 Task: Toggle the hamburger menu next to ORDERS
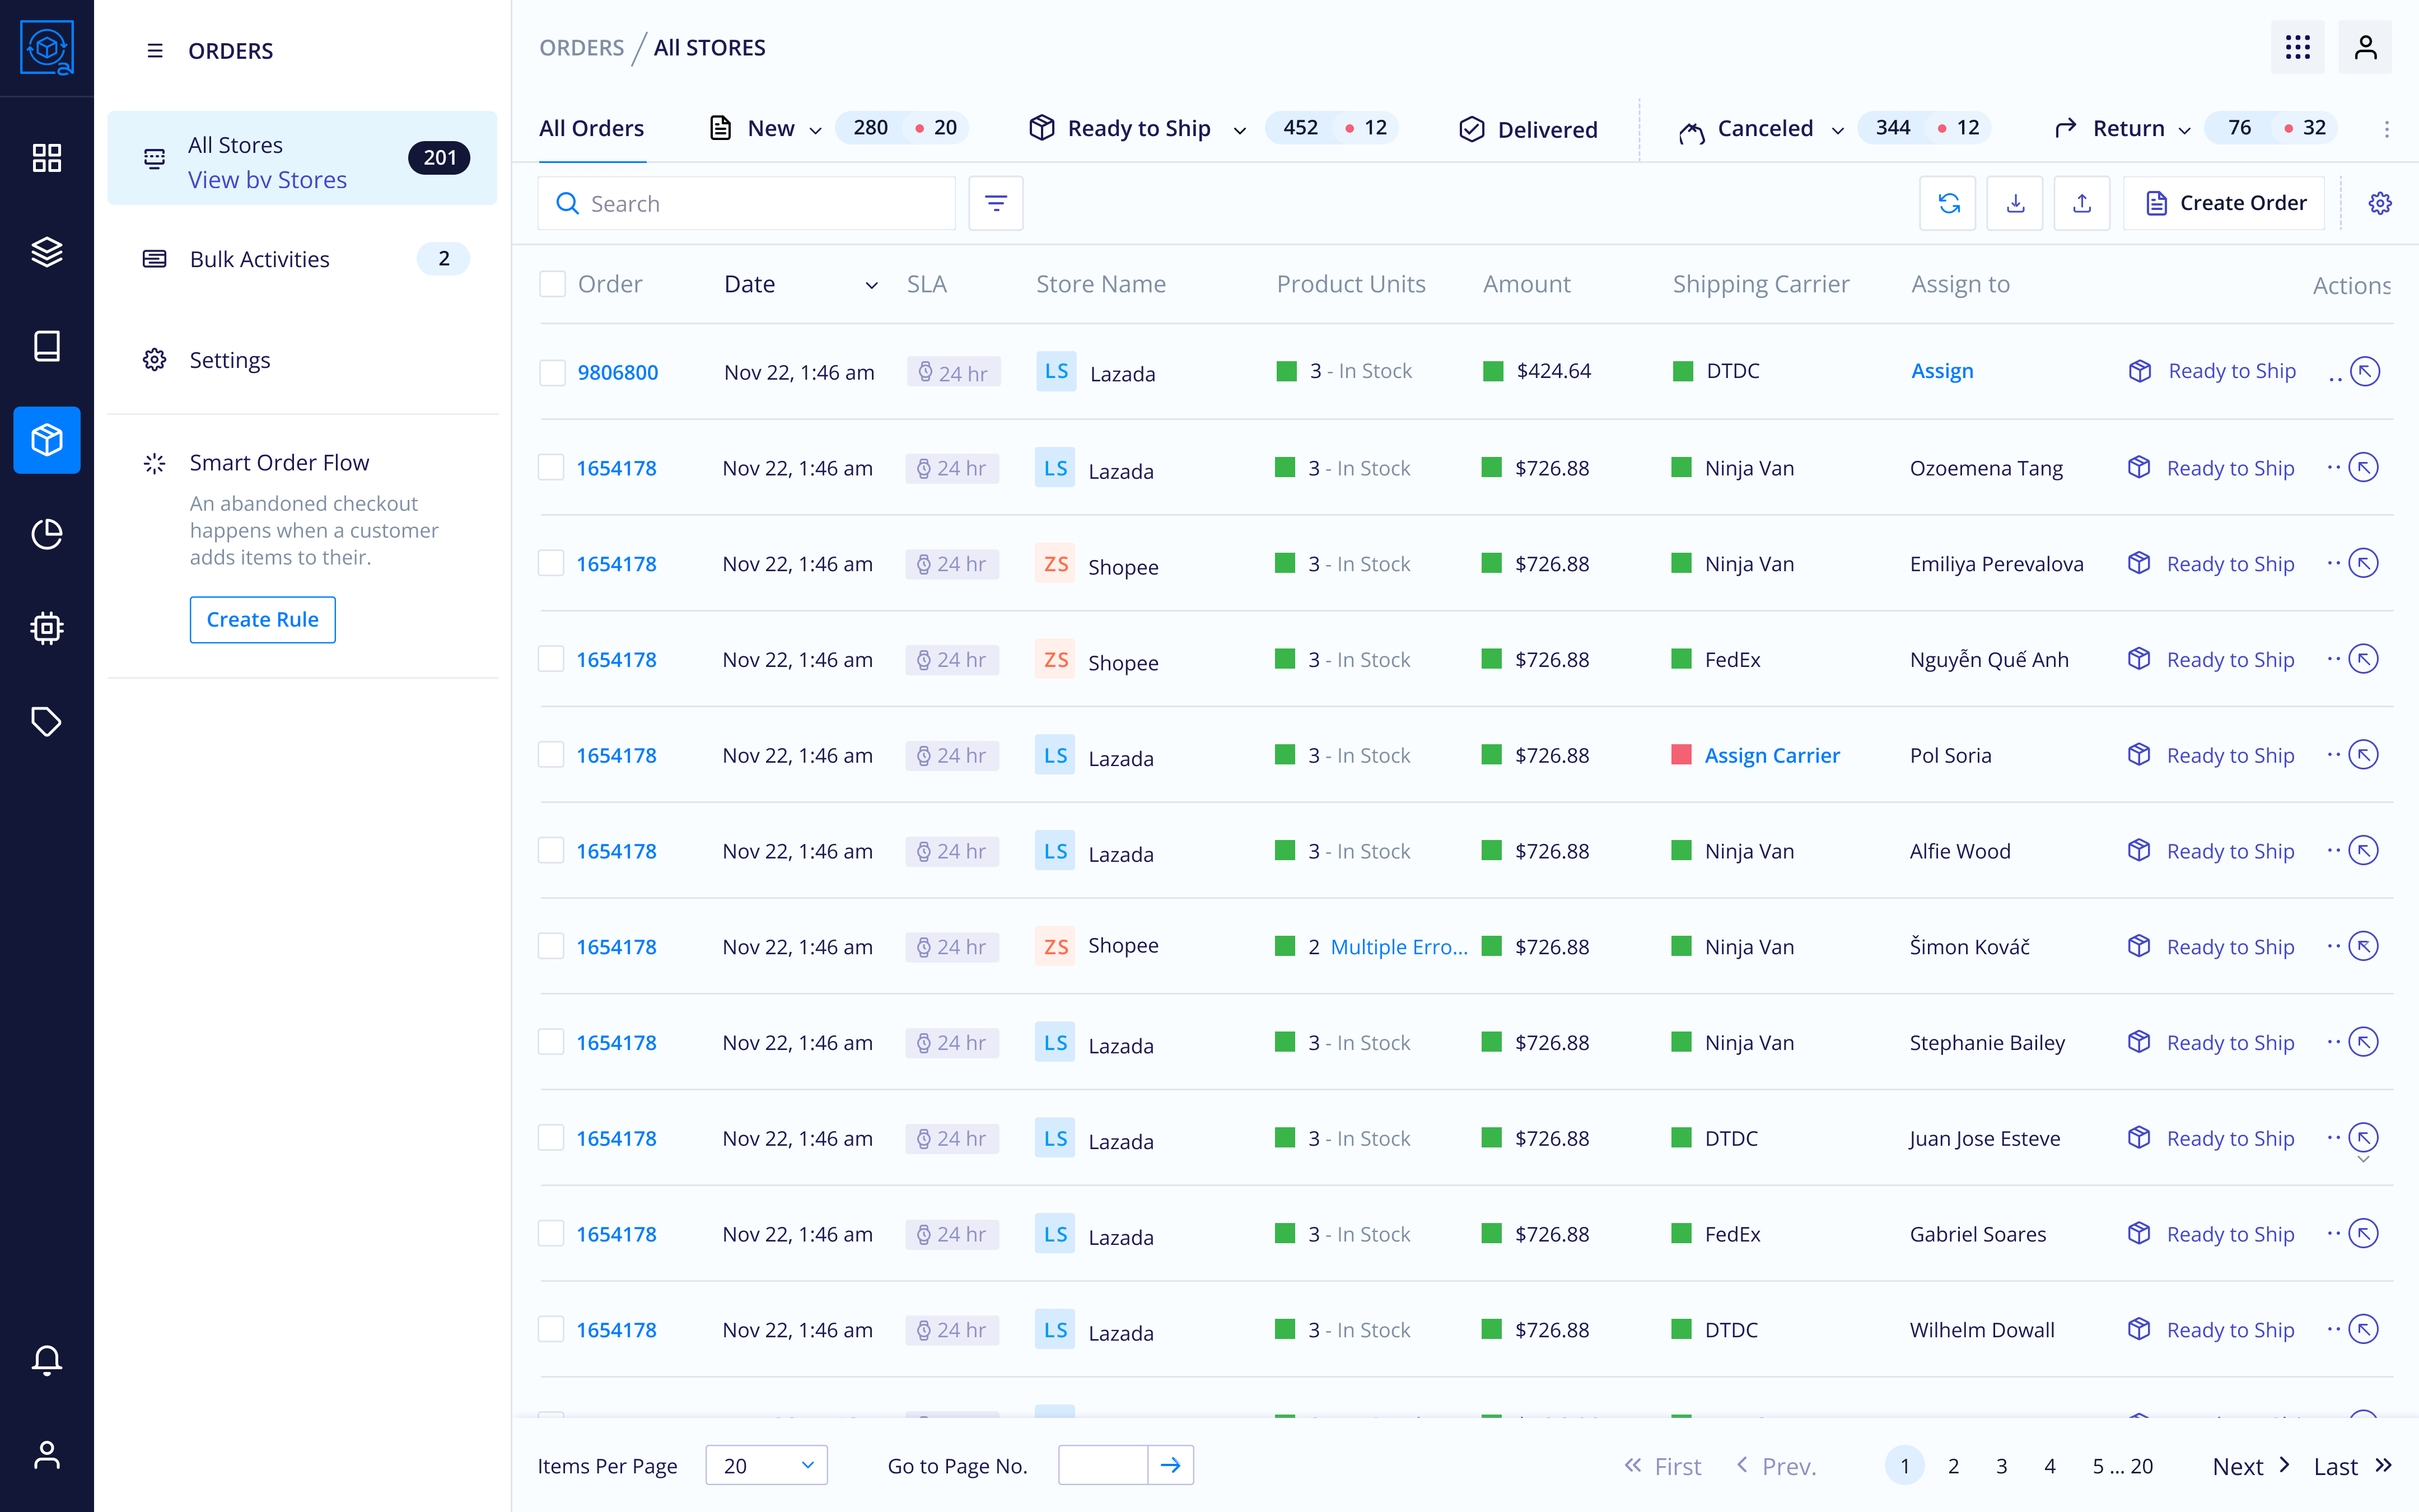point(155,50)
